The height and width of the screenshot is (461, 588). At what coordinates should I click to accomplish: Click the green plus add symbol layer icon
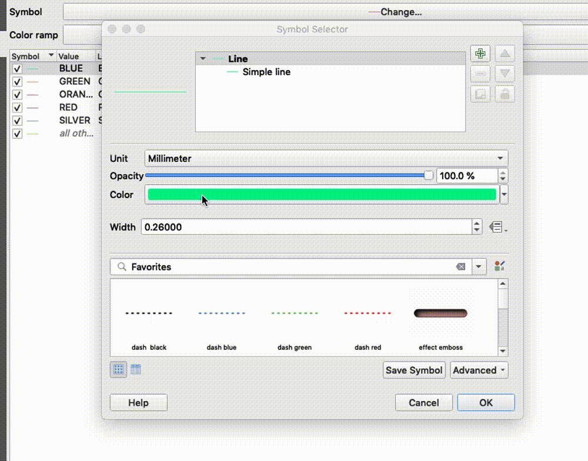coord(481,54)
